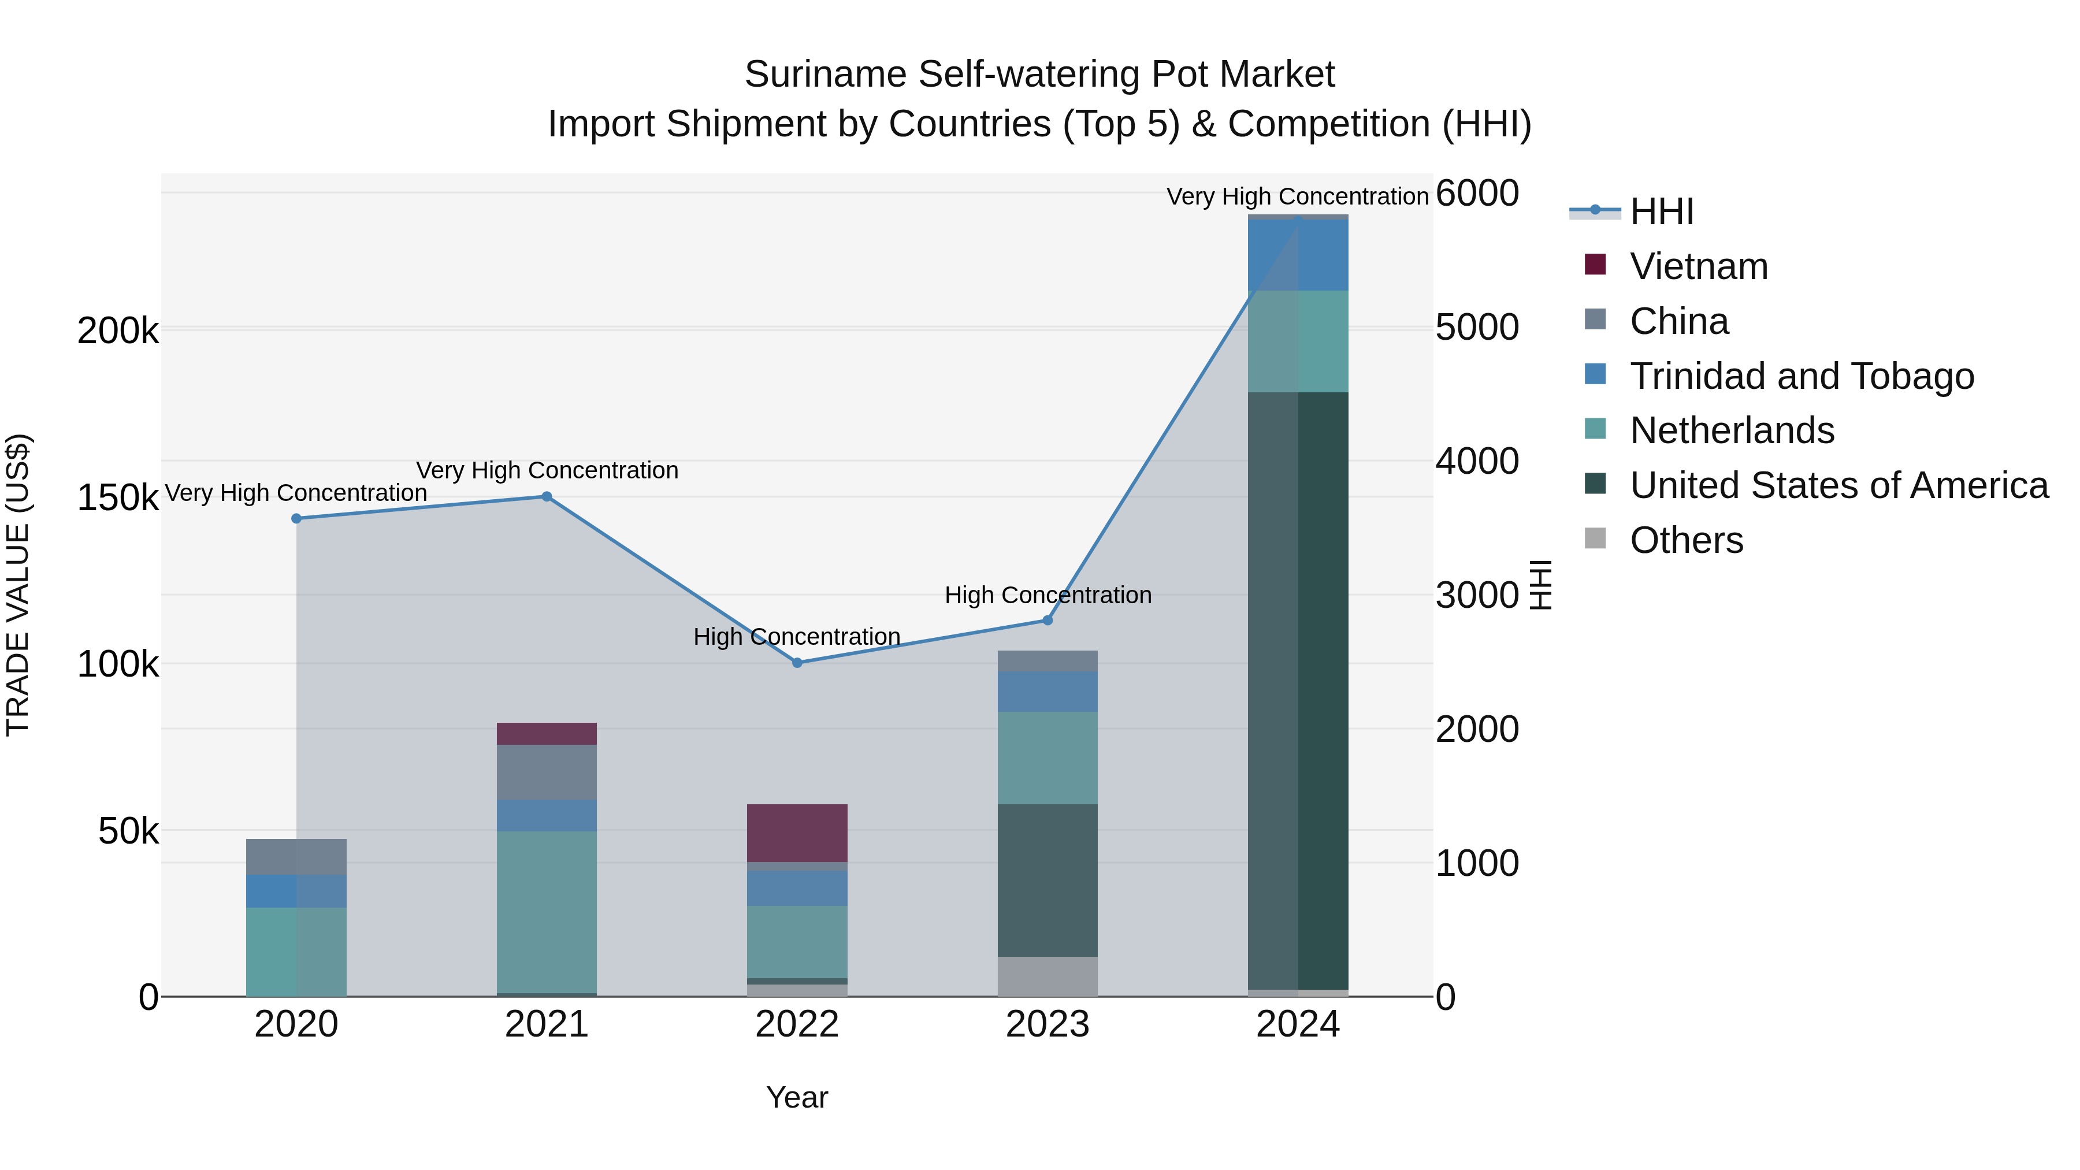Click the 3000 HHI axis tick label
The width and height of the screenshot is (2080, 1170).
pos(1477,595)
